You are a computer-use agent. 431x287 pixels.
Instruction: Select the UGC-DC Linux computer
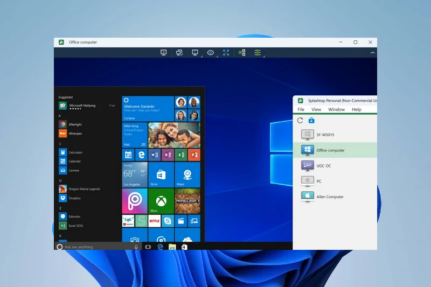pos(335,166)
